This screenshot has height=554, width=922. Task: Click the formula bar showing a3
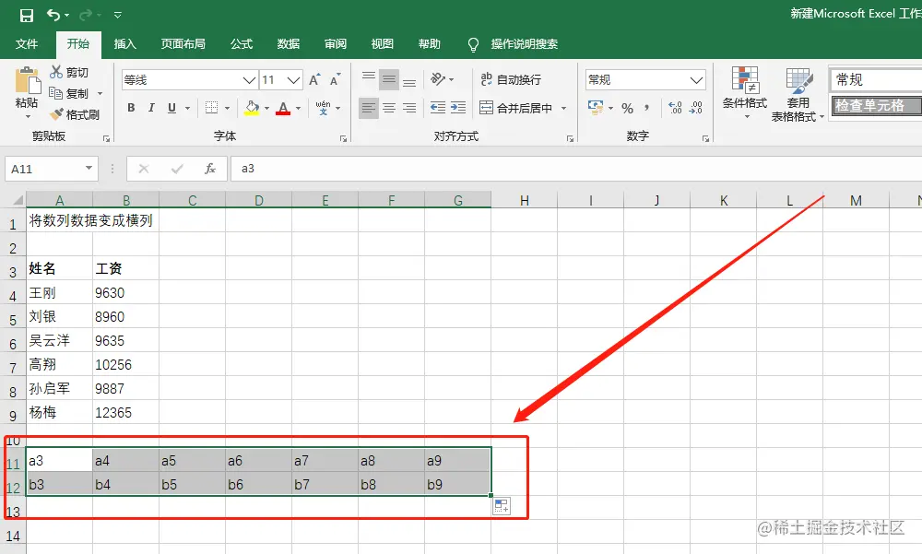576,169
